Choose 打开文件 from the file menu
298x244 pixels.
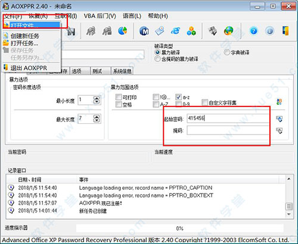(x=32, y=25)
